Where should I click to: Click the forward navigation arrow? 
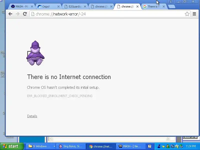(17, 14)
